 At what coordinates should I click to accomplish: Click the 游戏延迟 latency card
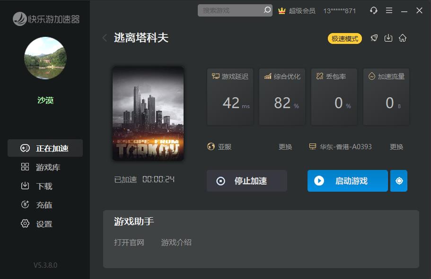[x=230, y=97]
